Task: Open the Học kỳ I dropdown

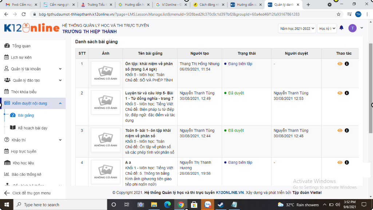Action: coord(327,28)
